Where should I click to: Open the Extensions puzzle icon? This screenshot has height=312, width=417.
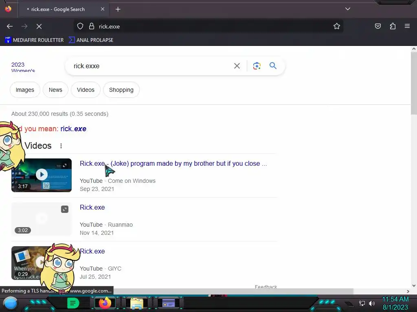click(393, 26)
